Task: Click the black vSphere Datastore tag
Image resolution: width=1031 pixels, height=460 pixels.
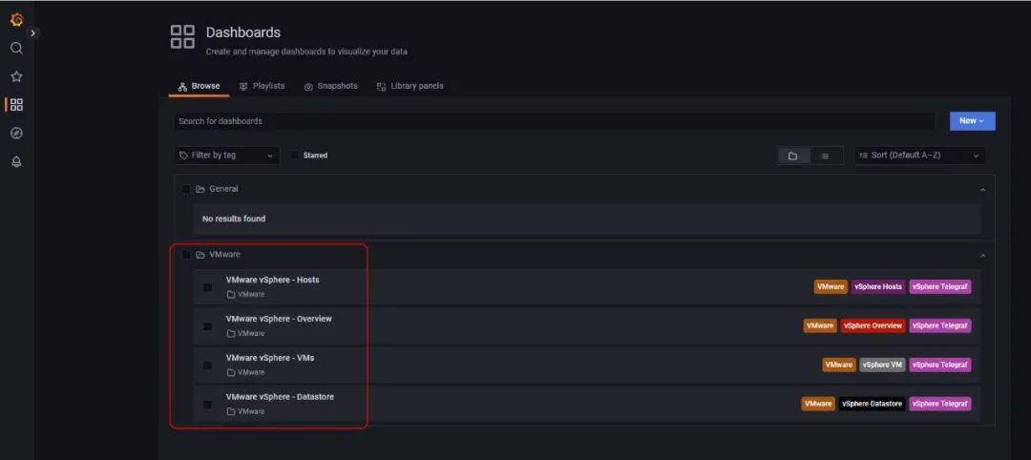Action: pyautogui.click(x=872, y=404)
